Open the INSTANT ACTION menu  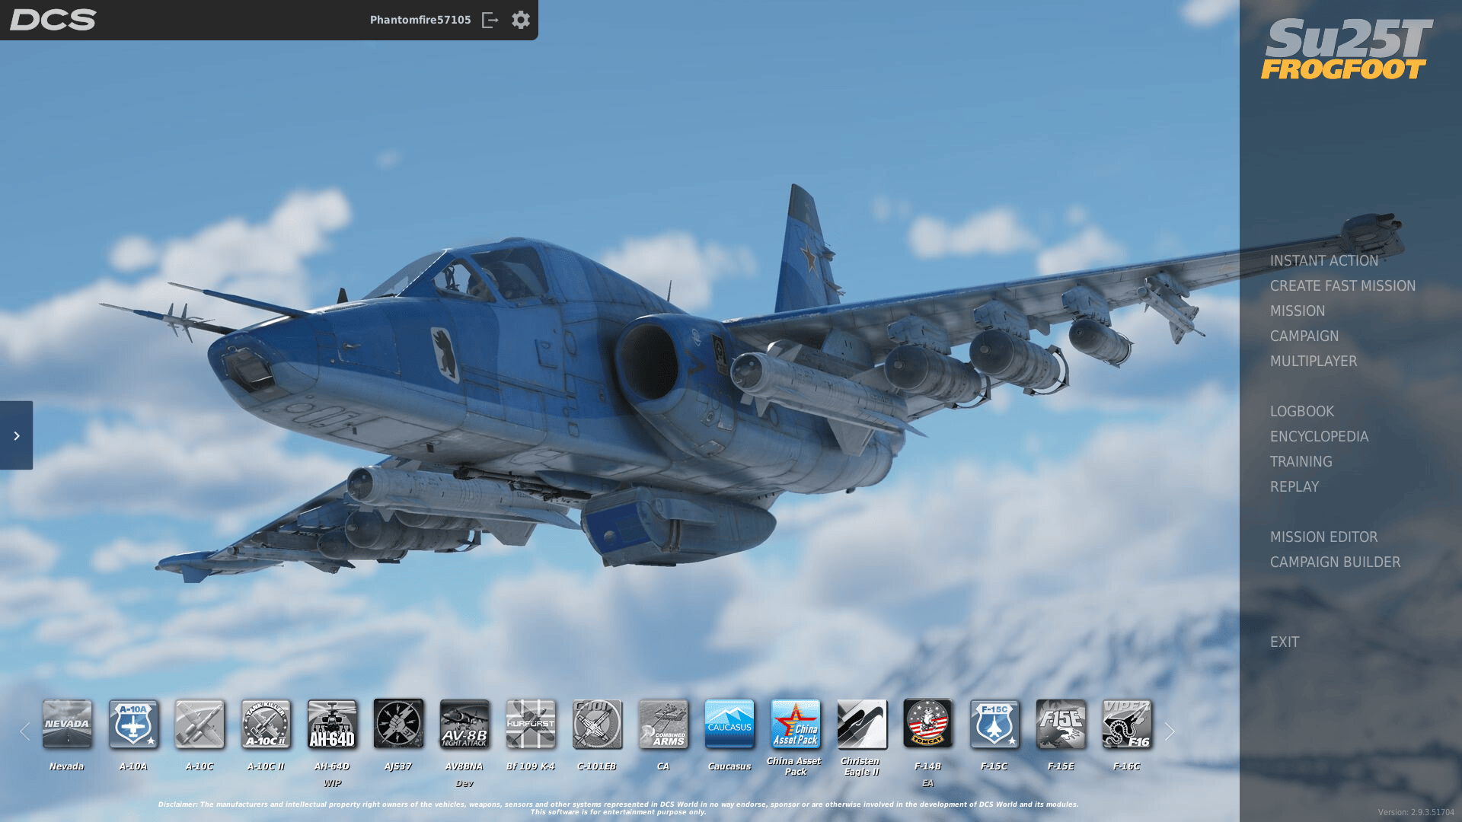coord(1323,260)
